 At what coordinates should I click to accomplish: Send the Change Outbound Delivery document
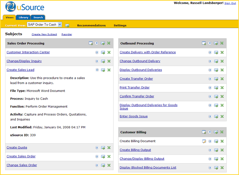tap(216, 61)
